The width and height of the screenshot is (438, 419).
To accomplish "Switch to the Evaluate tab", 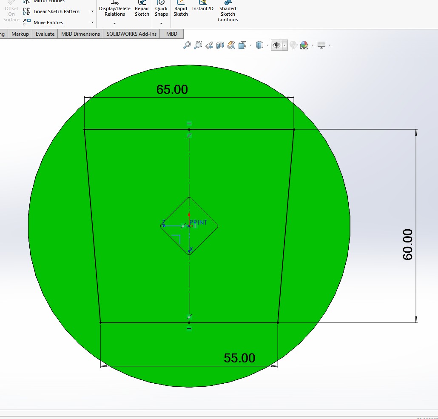I will 45,34.
